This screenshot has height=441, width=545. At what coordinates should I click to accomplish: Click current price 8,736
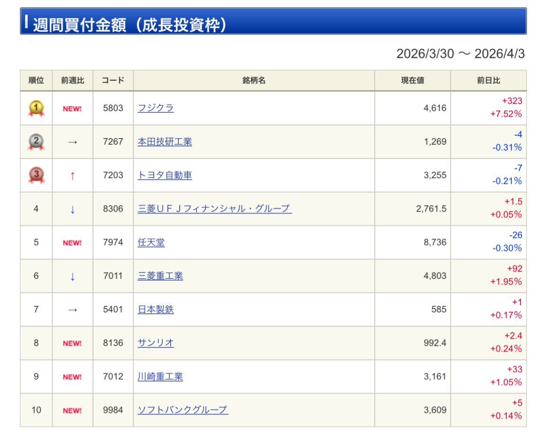[435, 242]
